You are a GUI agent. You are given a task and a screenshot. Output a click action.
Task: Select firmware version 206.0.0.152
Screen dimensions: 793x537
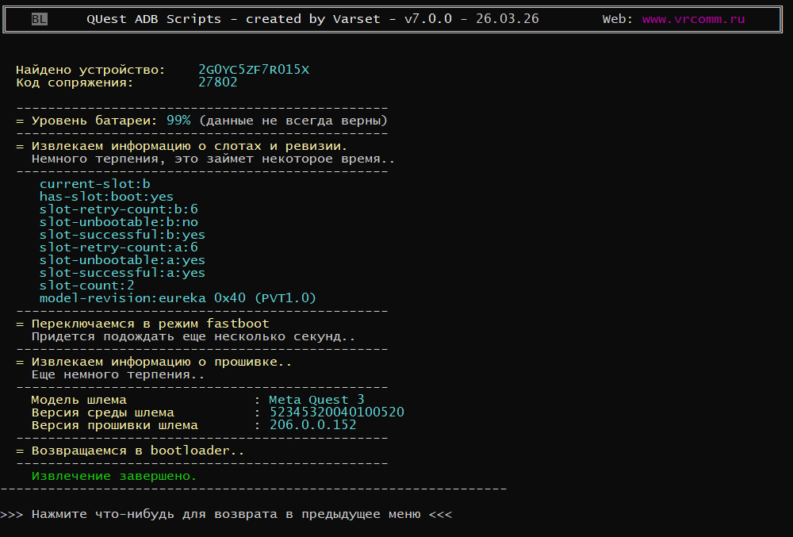click(312, 424)
